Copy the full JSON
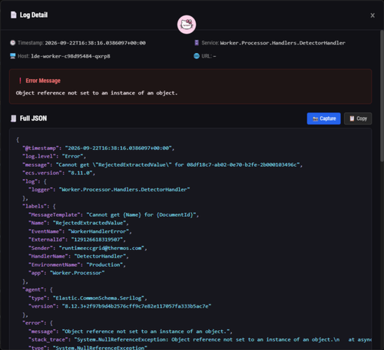Viewport: 384px width, 350px height. click(358, 118)
